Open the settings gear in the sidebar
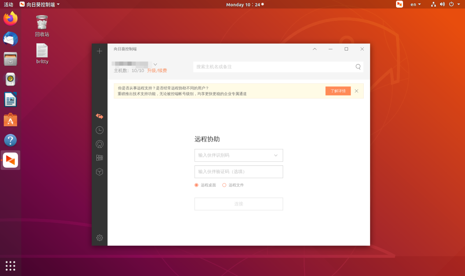 click(x=99, y=238)
